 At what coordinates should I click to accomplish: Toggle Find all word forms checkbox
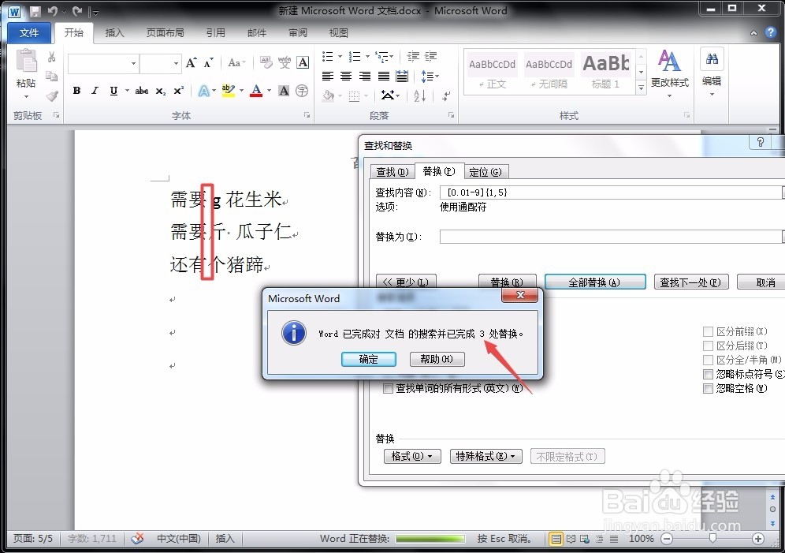pyautogui.click(x=388, y=388)
